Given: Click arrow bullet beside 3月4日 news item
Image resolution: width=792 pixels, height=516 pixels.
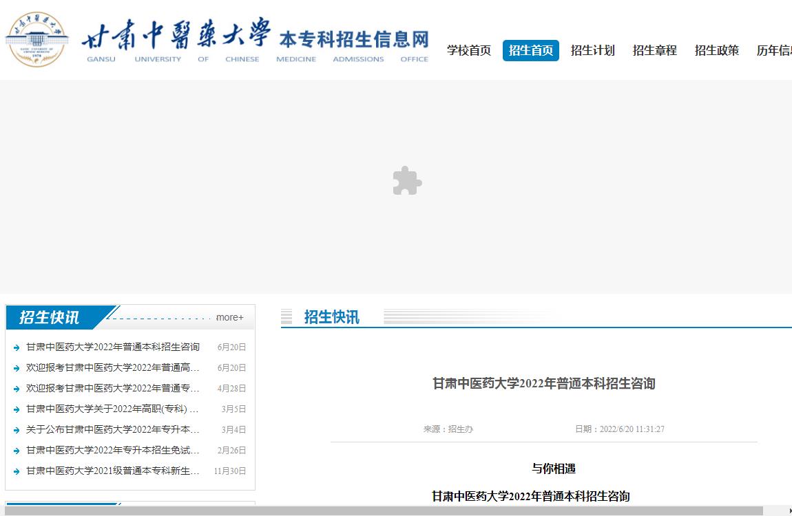Looking at the screenshot, I should pyautogui.click(x=17, y=430).
